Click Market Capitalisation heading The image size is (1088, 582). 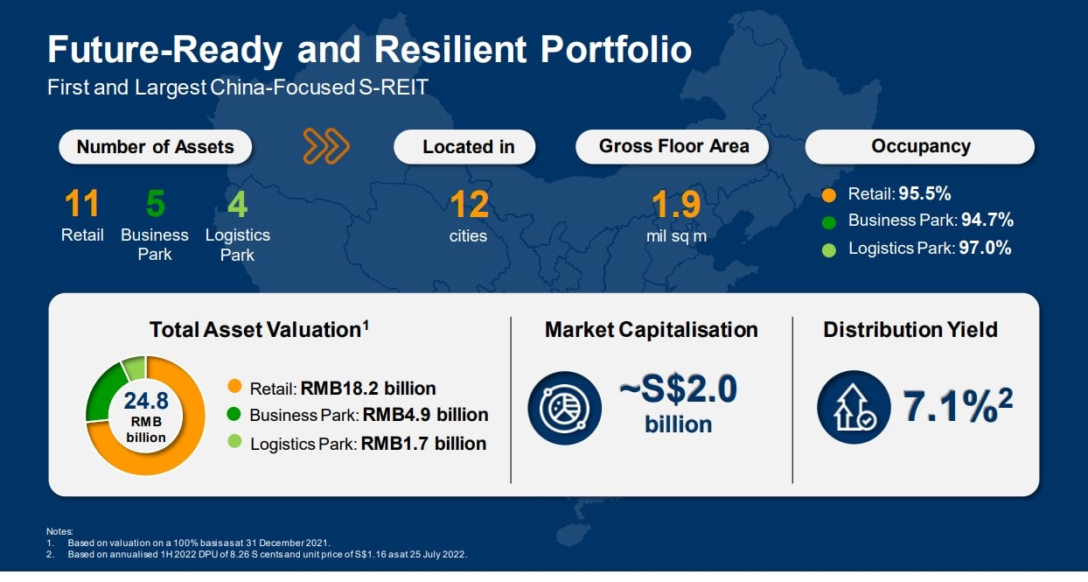pyautogui.click(x=652, y=330)
